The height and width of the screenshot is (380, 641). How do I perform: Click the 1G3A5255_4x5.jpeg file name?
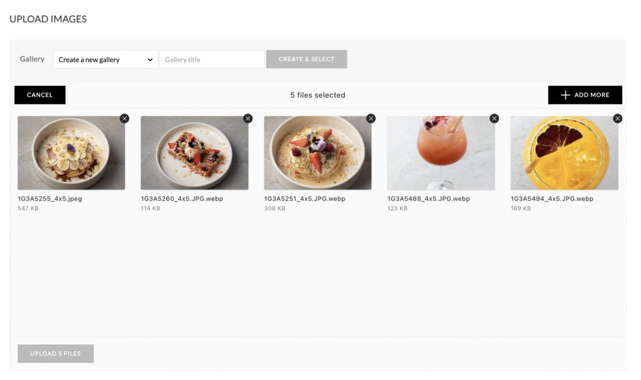(x=50, y=199)
